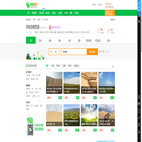This screenshot has height=142, width=142.
Task: Click the second orange pin icon near header right
Action: click(108, 31)
